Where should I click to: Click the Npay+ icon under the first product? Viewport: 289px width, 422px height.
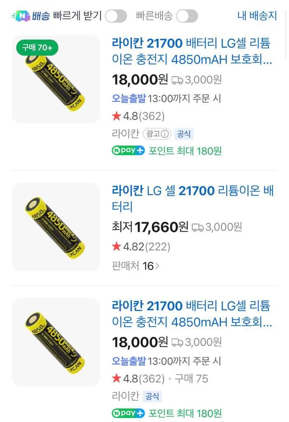point(127,151)
